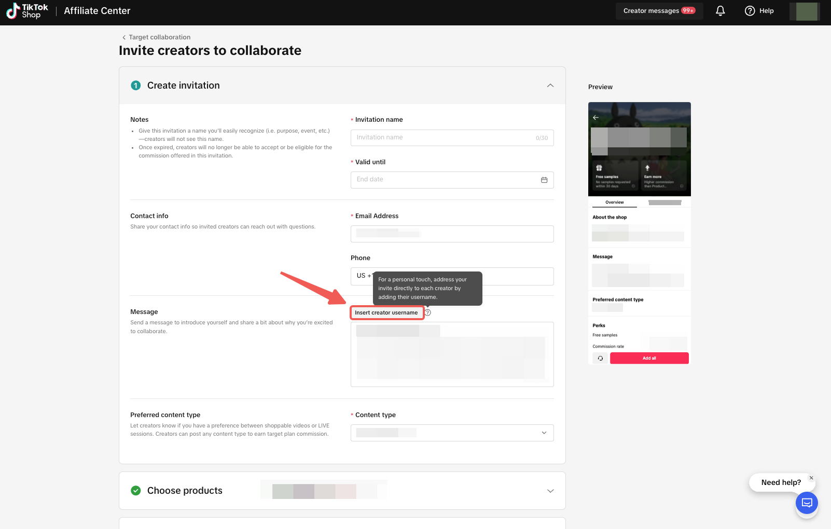Click the Insert creator username button

(386, 312)
